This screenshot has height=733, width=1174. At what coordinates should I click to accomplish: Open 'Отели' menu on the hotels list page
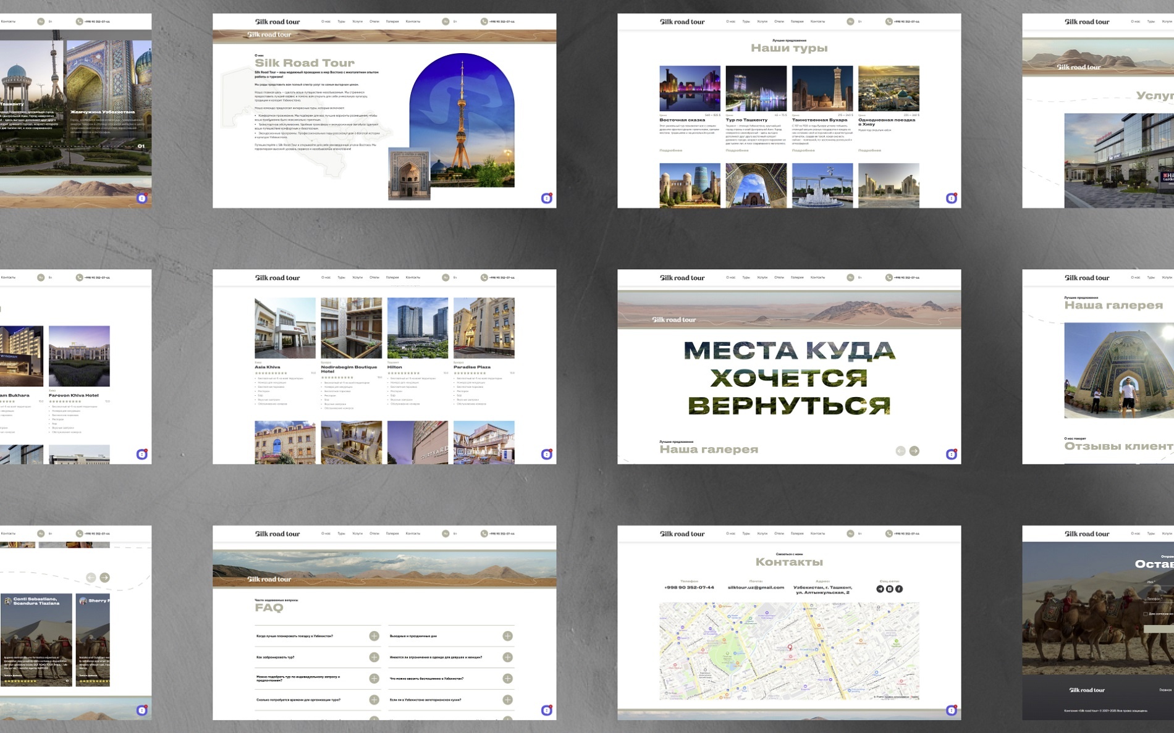374,277
